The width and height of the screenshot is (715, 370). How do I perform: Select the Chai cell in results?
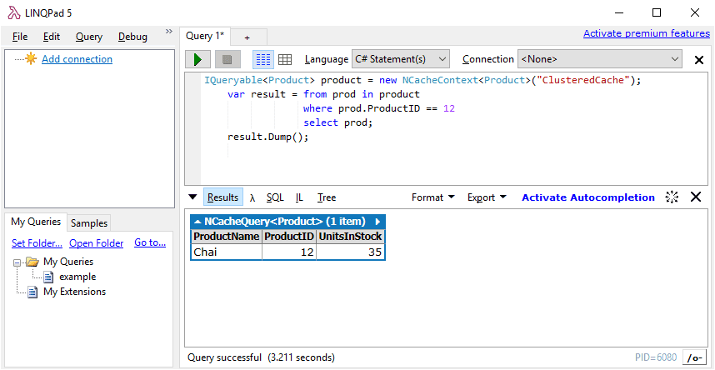pos(227,252)
